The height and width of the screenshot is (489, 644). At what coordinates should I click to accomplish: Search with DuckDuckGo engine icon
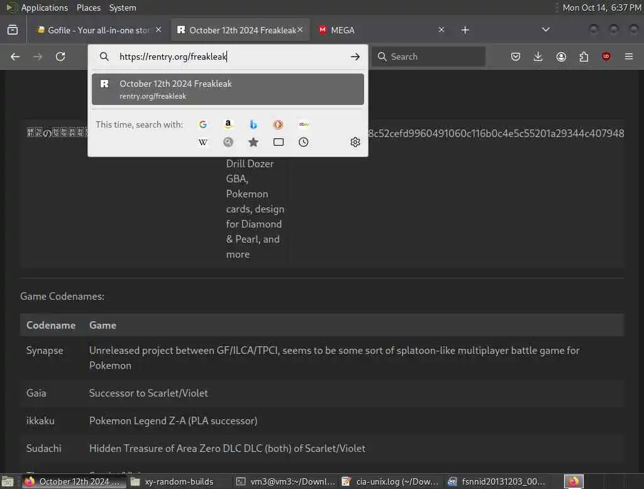click(x=278, y=124)
